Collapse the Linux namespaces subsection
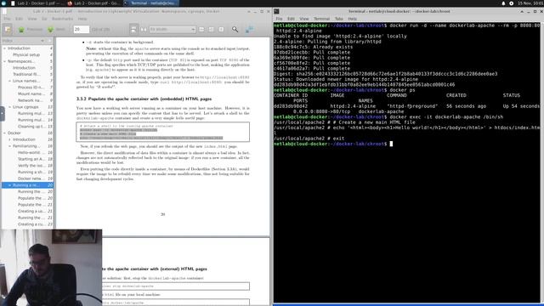 9,81
